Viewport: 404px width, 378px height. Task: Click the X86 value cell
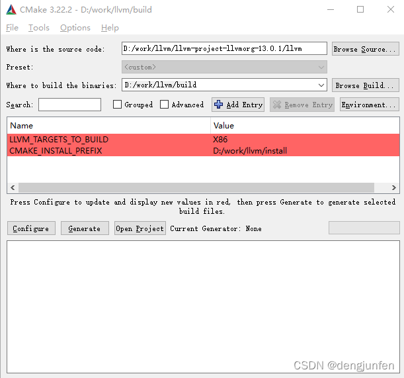pyautogui.click(x=220, y=140)
